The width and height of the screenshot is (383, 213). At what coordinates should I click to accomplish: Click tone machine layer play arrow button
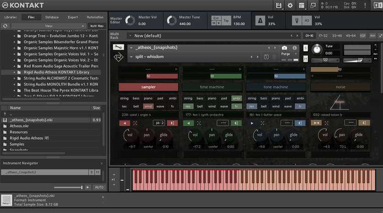[252, 123]
